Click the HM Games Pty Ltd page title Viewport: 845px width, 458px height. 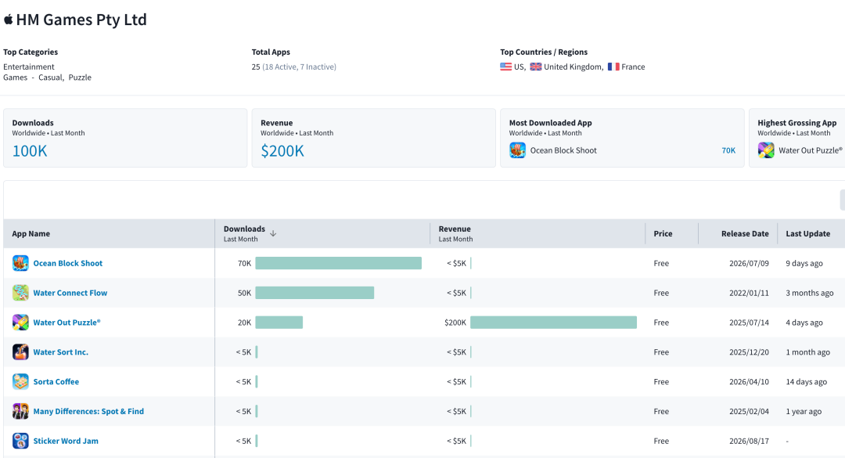[81, 20]
